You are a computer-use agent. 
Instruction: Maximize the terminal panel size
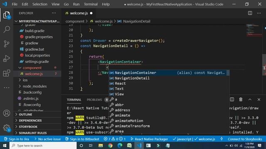[250, 99]
